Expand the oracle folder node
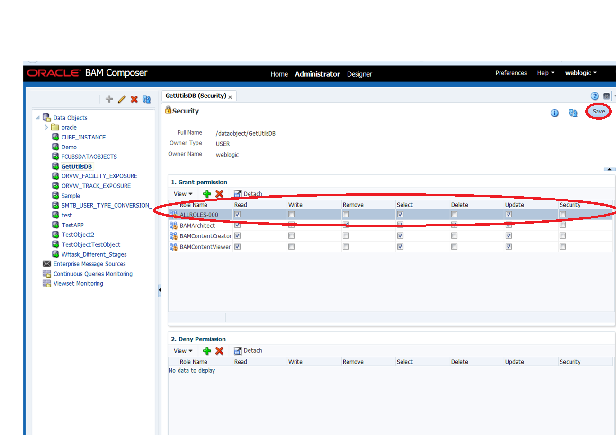The width and height of the screenshot is (616, 435). point(46,127)
